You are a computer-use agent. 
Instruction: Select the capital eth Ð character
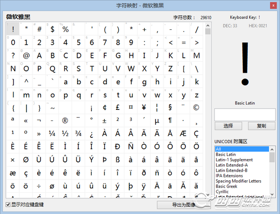pos(118,147)
